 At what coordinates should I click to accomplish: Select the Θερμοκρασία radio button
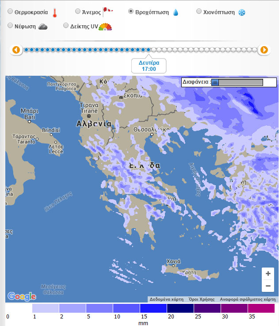(10, 12)
